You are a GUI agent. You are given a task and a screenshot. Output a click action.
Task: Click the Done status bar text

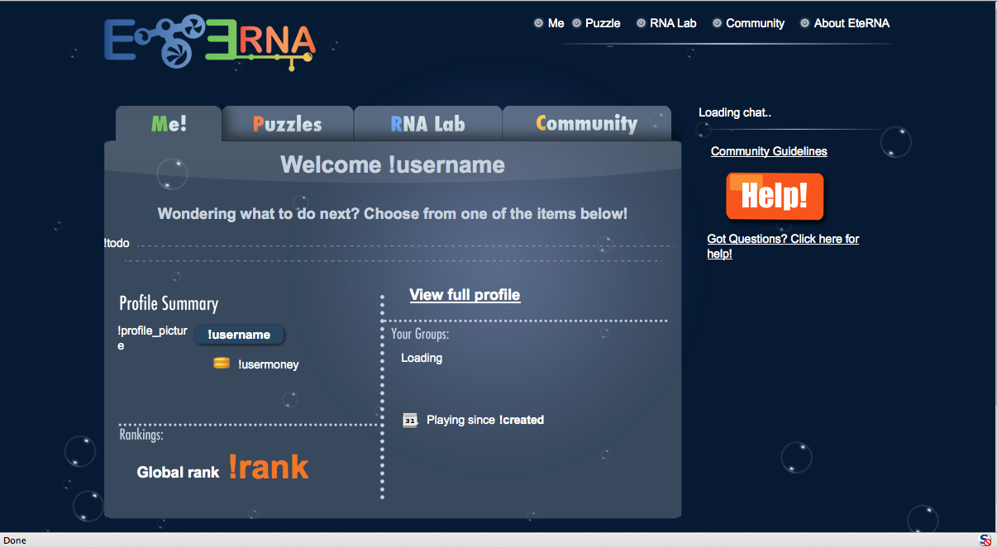click(15, 540)
